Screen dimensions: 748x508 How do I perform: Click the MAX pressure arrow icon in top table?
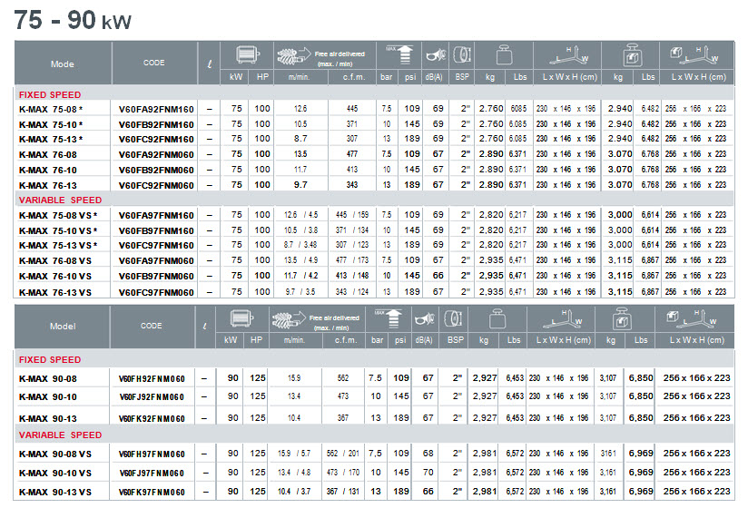399,54
